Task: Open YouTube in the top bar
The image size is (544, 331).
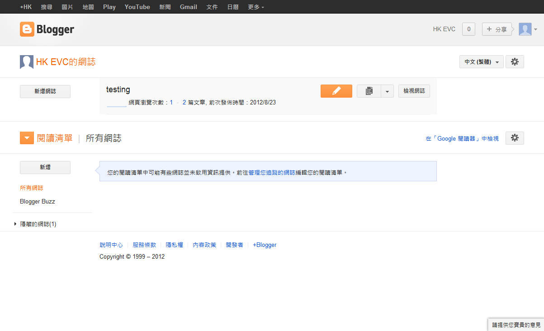Action: (x=137, y=7)
